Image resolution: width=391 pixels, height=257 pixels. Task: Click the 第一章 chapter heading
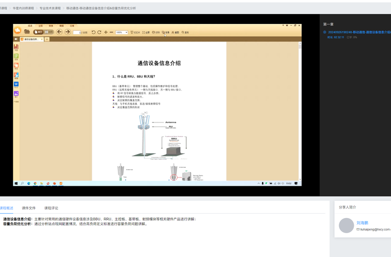[328, 24]
